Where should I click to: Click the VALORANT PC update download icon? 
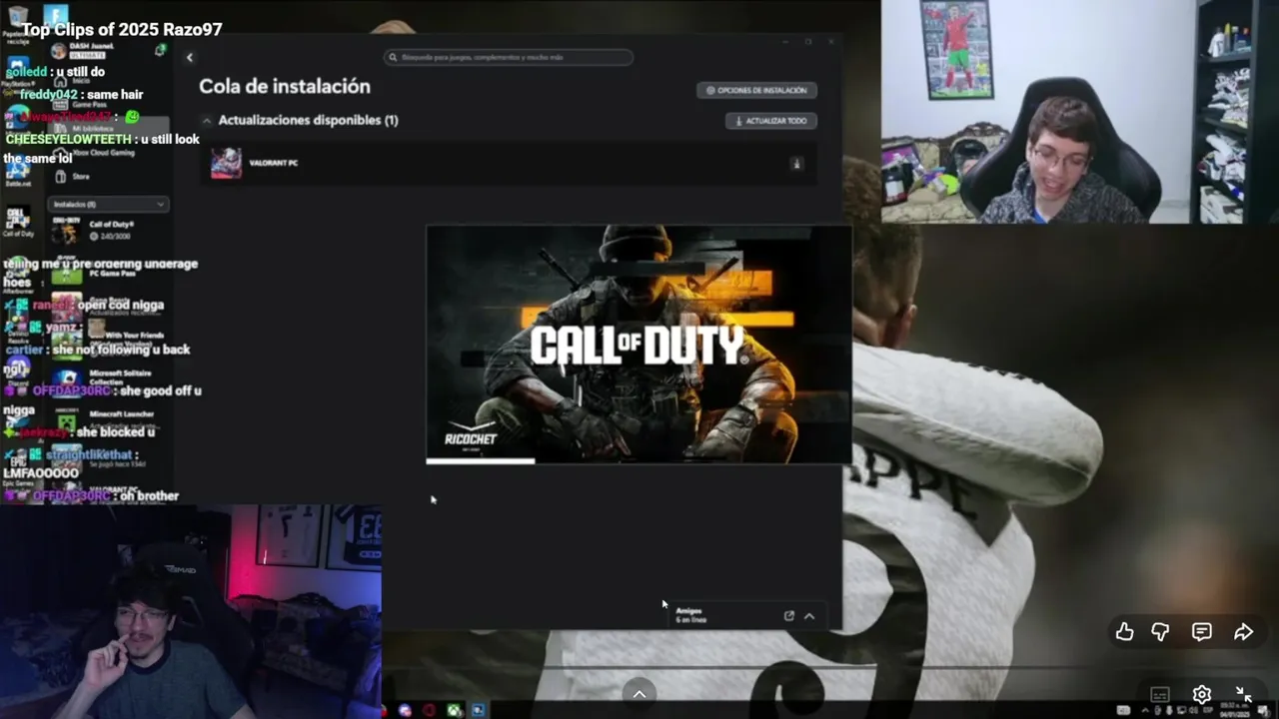(796, 164)
